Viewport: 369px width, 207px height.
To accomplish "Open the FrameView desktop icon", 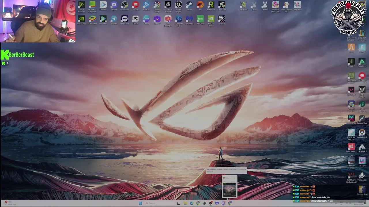I will (222, 6).
